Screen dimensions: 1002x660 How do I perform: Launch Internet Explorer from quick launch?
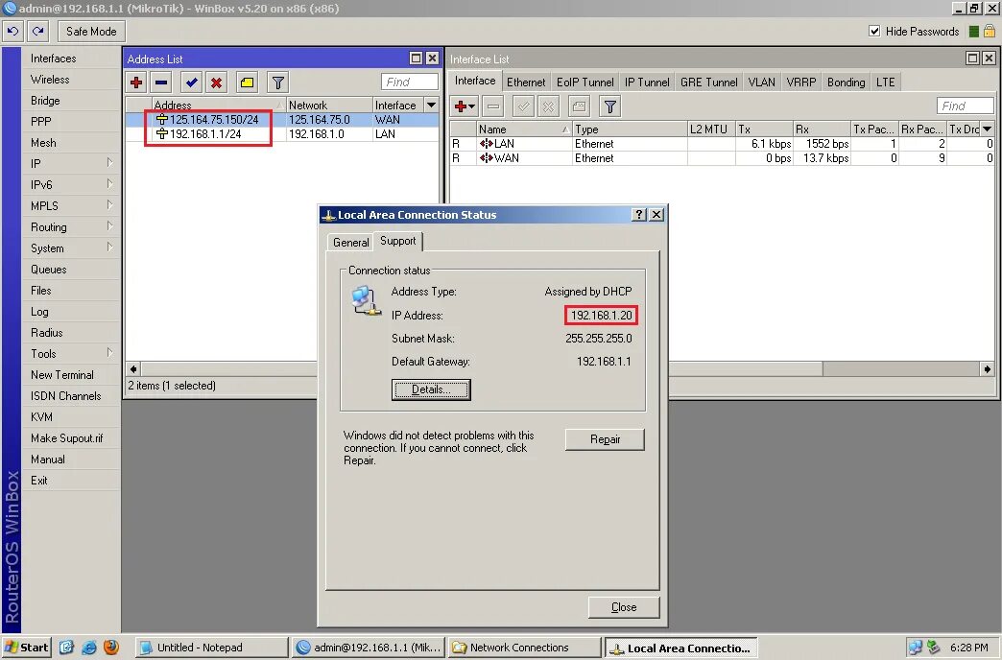pos(89,648)
